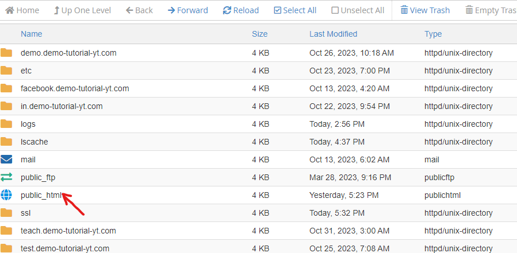
Task: Sort by Type column header
Action: (x=433, y=34)
